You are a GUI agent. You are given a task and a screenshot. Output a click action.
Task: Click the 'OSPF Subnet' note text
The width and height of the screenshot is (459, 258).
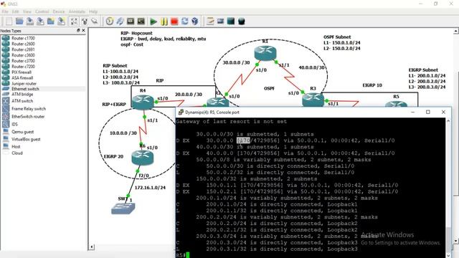coord(337,37)
